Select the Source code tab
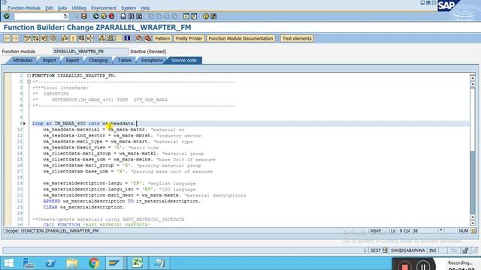The image size is (481, 270). coord(183,60)
